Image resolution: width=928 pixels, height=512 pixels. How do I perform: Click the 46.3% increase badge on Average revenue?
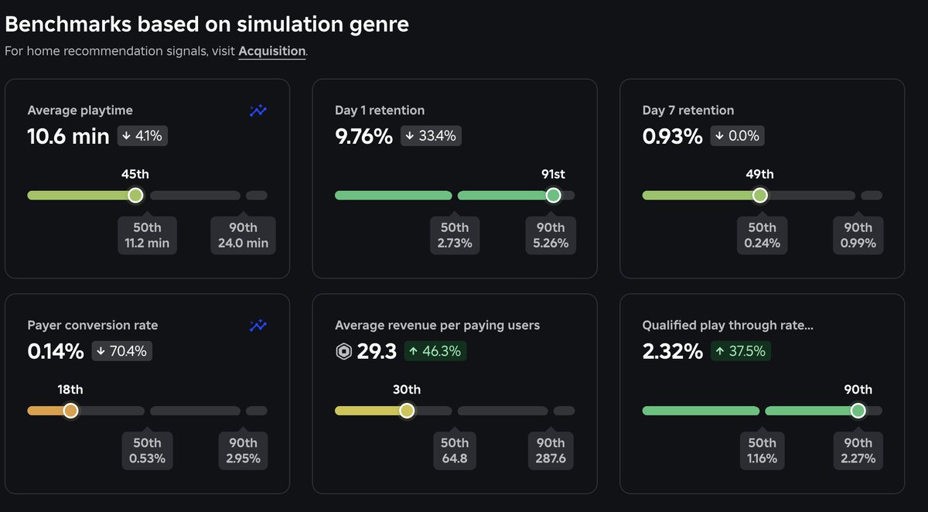pos(435,351)
